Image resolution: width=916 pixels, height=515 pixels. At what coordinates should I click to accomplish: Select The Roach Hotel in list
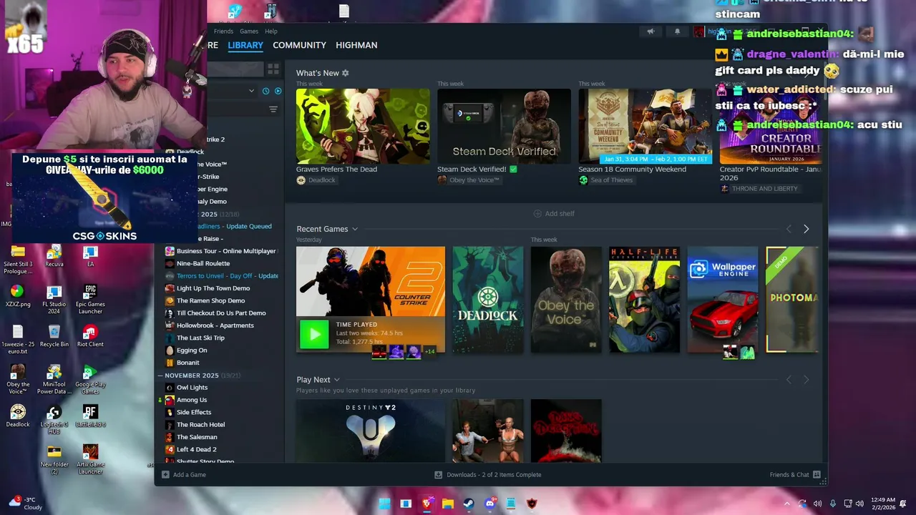point(195,425)
